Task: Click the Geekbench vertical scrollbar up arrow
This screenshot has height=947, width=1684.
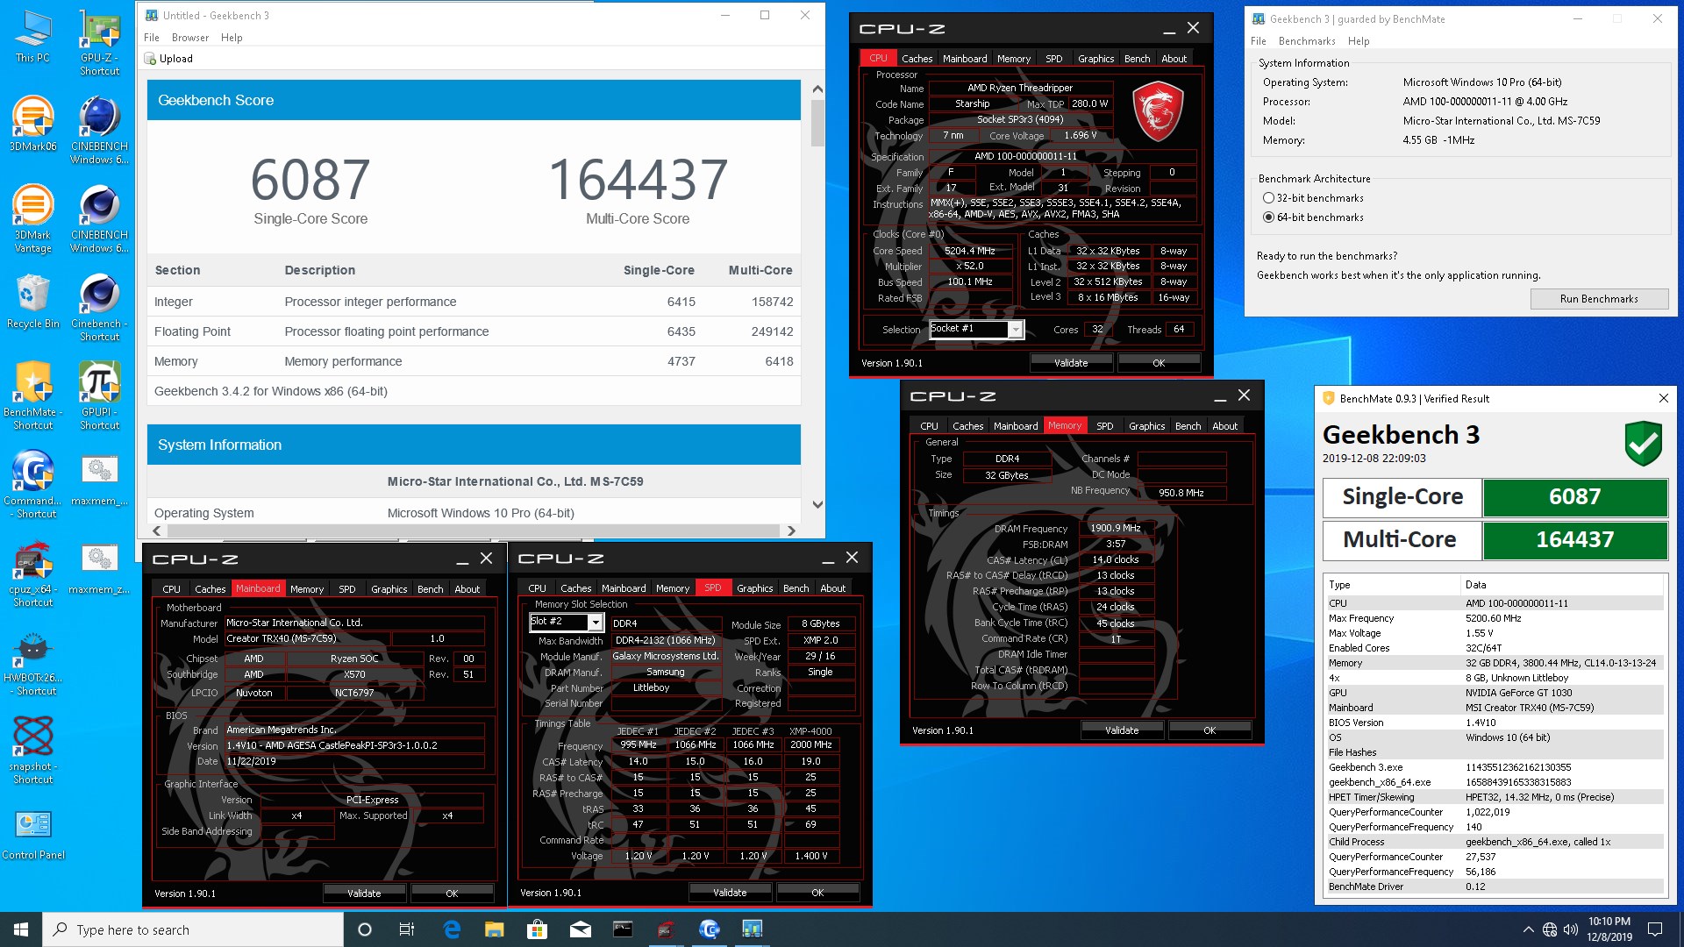Action: 817,89
